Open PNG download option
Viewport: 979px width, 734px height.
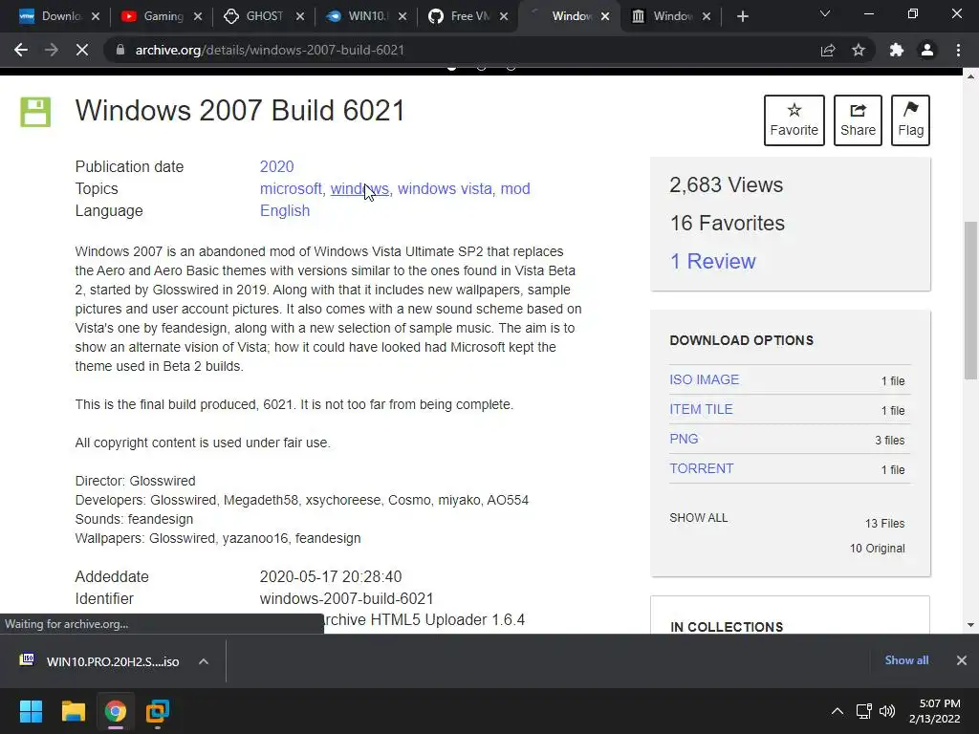(x=684, y=439)
